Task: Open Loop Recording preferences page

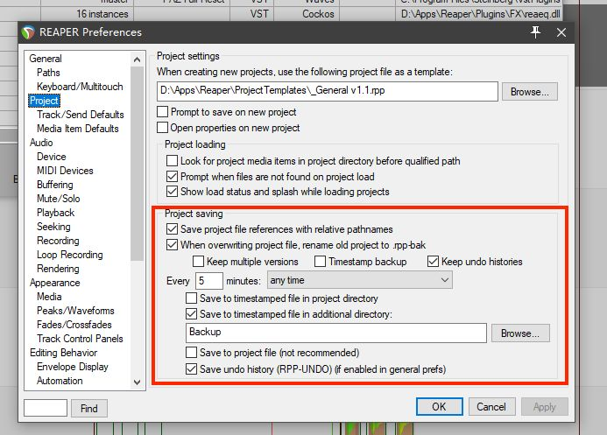Action: point(70,255)
